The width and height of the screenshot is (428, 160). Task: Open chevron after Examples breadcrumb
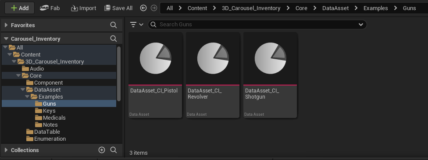click(x=396, y=8)
